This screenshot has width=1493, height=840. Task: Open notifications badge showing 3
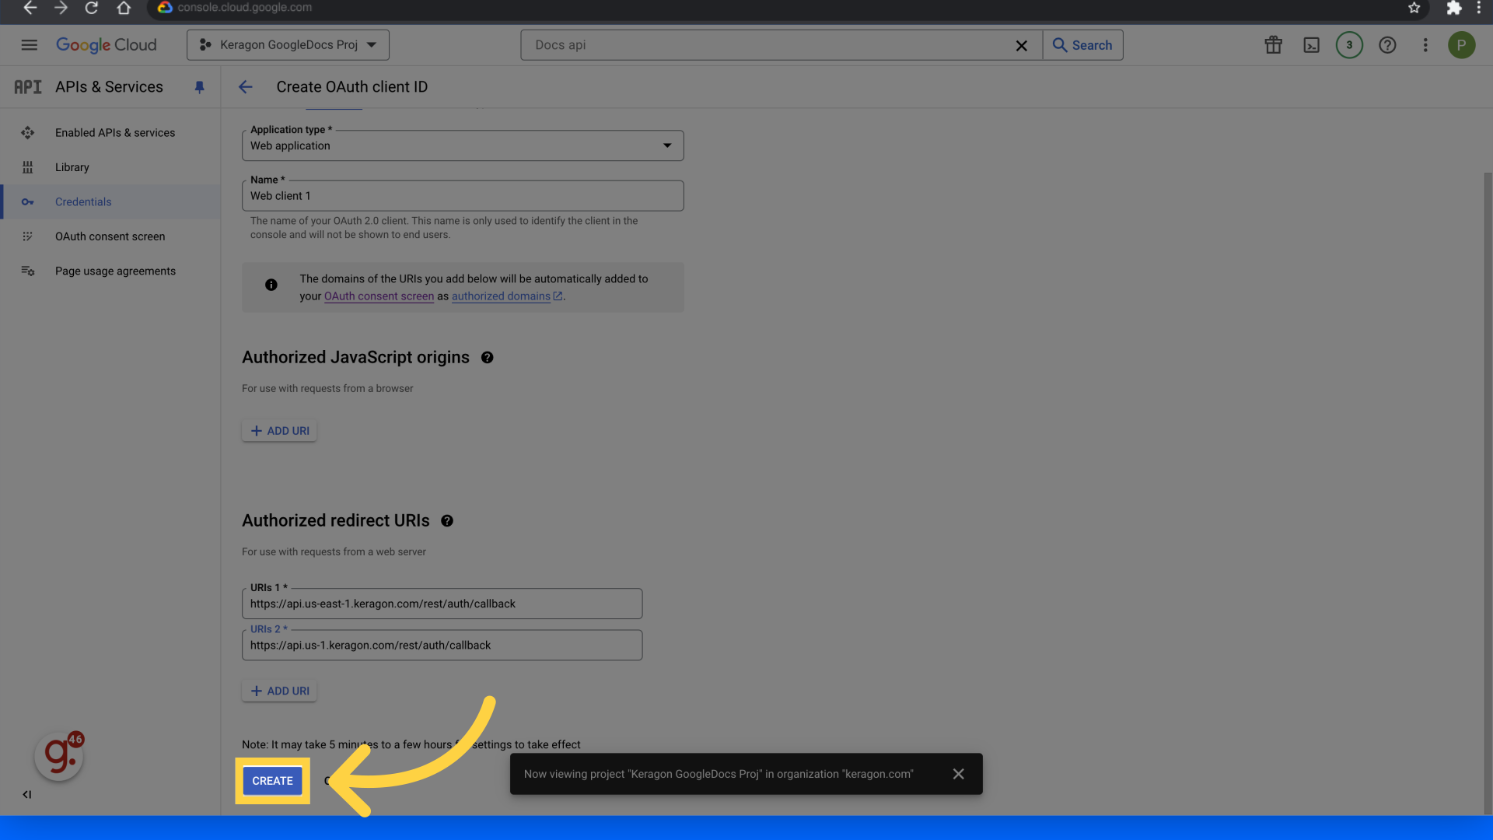coord(1349,45)
